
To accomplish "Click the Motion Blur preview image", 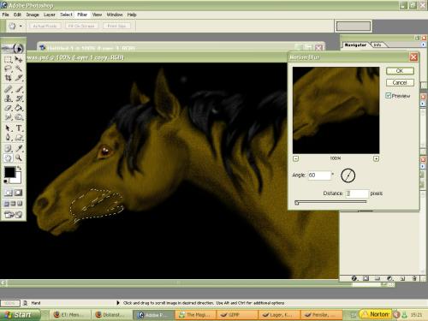I will [x=336, y=110].
